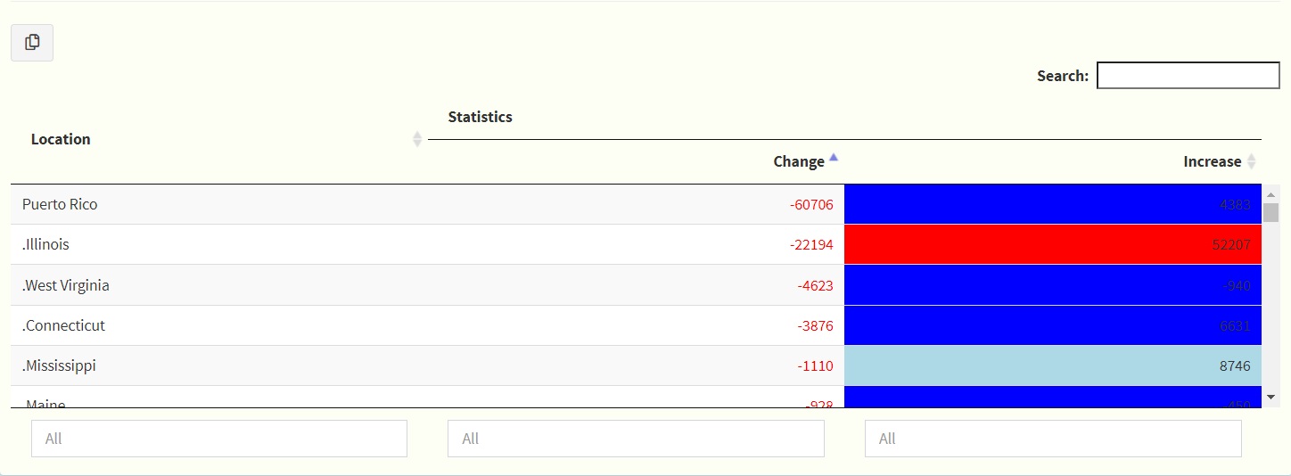
Task: Click the Increase column filter field
Action: pos(1053,439)
